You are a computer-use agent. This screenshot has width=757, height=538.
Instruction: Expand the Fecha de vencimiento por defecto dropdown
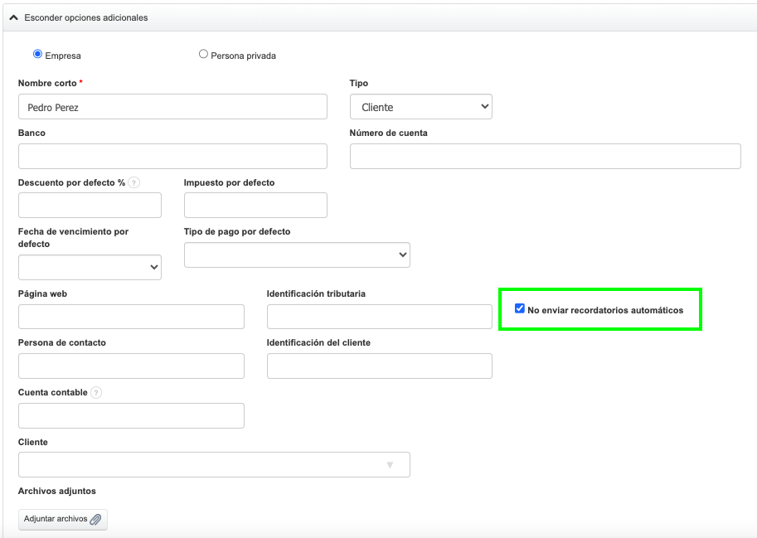90,267
